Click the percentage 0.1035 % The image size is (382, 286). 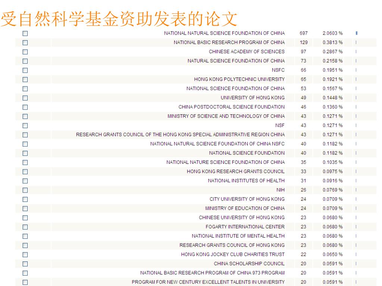click(332, 162)
